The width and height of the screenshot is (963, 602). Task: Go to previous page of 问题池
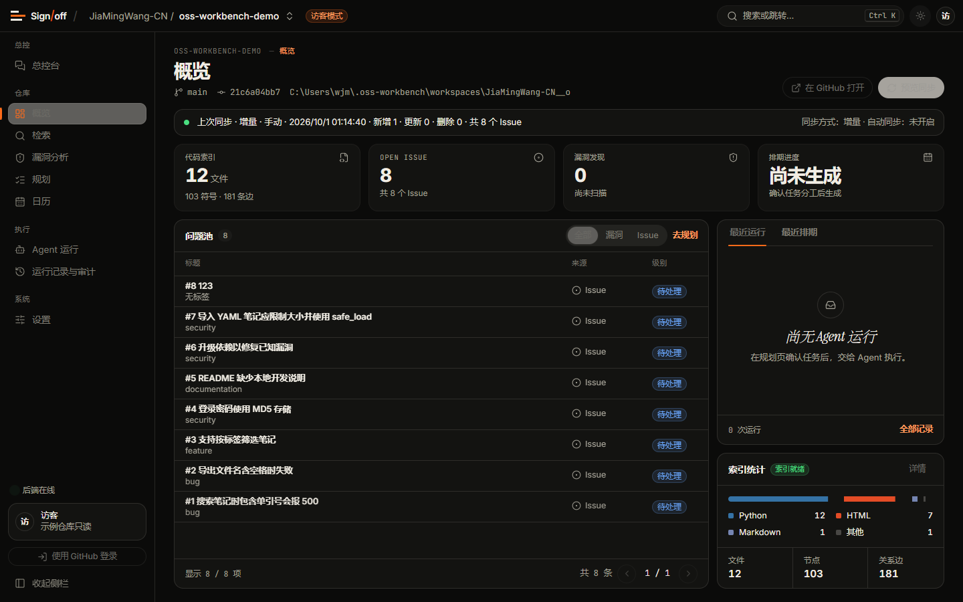tap(627, 573)
